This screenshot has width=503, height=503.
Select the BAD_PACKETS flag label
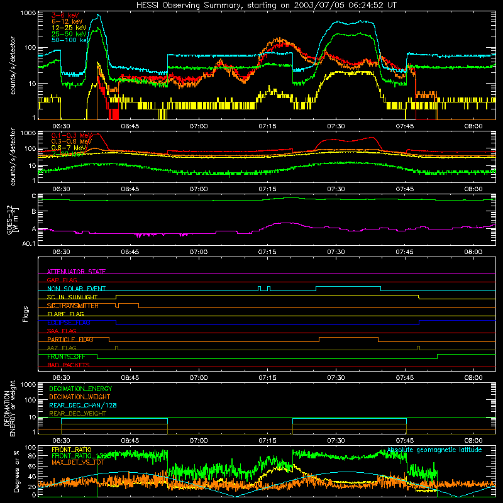69,365
